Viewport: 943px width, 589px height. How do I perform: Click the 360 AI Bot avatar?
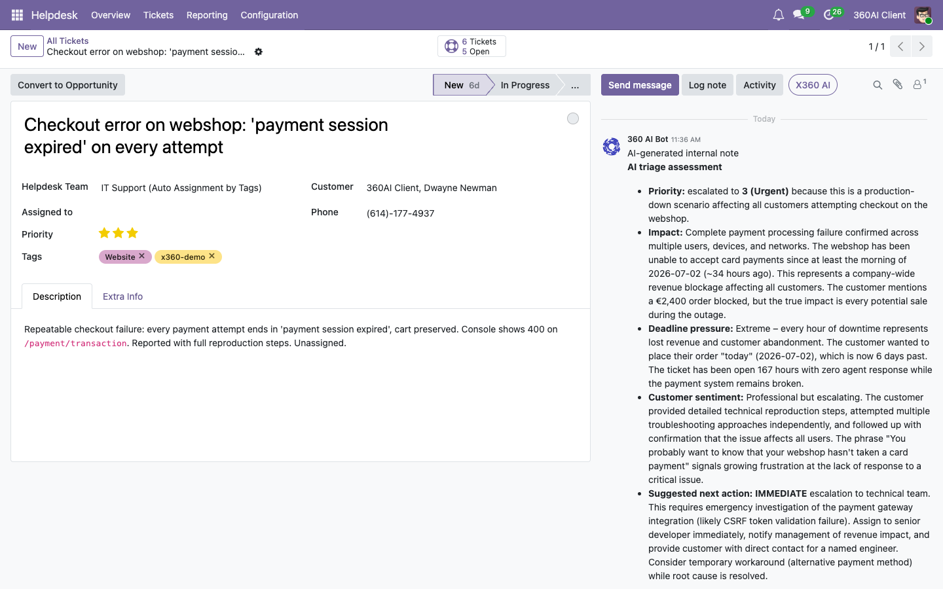point(612,147)
